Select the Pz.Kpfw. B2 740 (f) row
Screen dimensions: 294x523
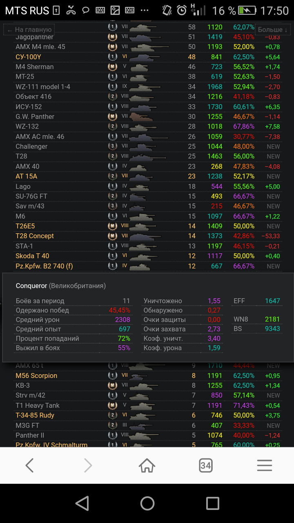(147, 266)
